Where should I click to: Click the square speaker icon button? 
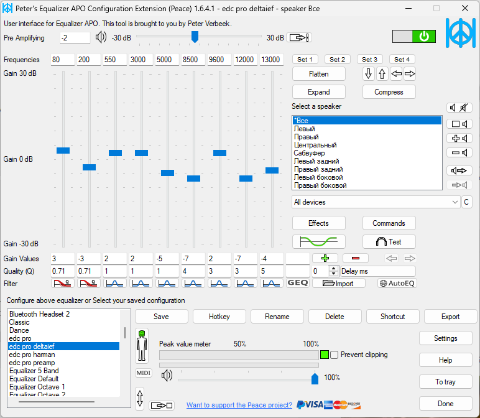(459, 124)
